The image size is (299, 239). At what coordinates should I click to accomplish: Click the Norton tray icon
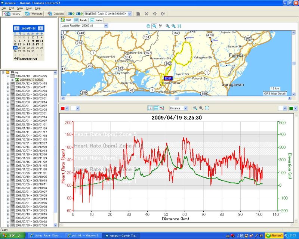(274, 236)
